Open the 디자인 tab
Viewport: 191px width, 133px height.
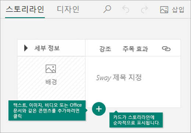(x=68, y=10)
